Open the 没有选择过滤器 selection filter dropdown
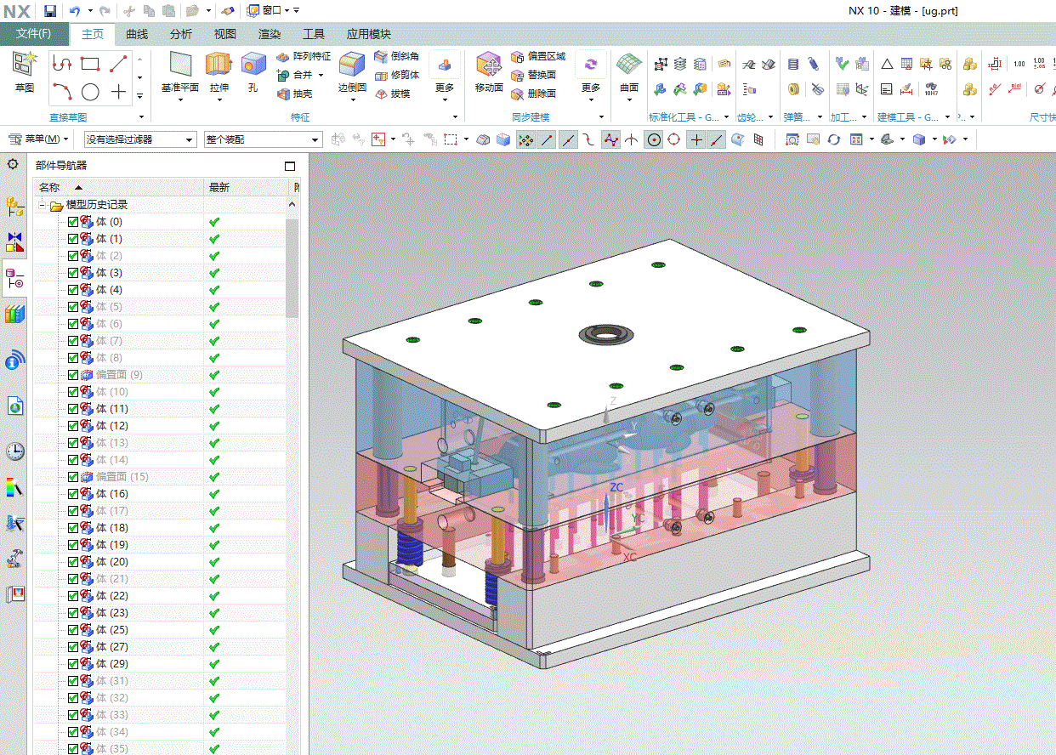 (140, 139)
